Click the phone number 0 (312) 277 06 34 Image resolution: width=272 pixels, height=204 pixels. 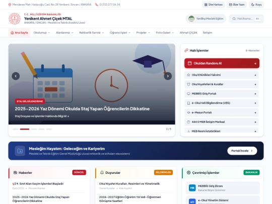click(x=110, y=5)
